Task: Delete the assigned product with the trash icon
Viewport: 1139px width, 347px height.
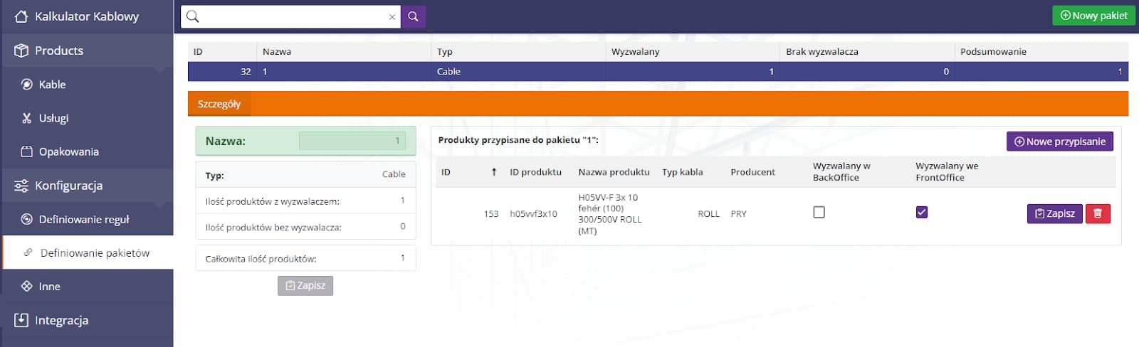Action: (1097, 213)
